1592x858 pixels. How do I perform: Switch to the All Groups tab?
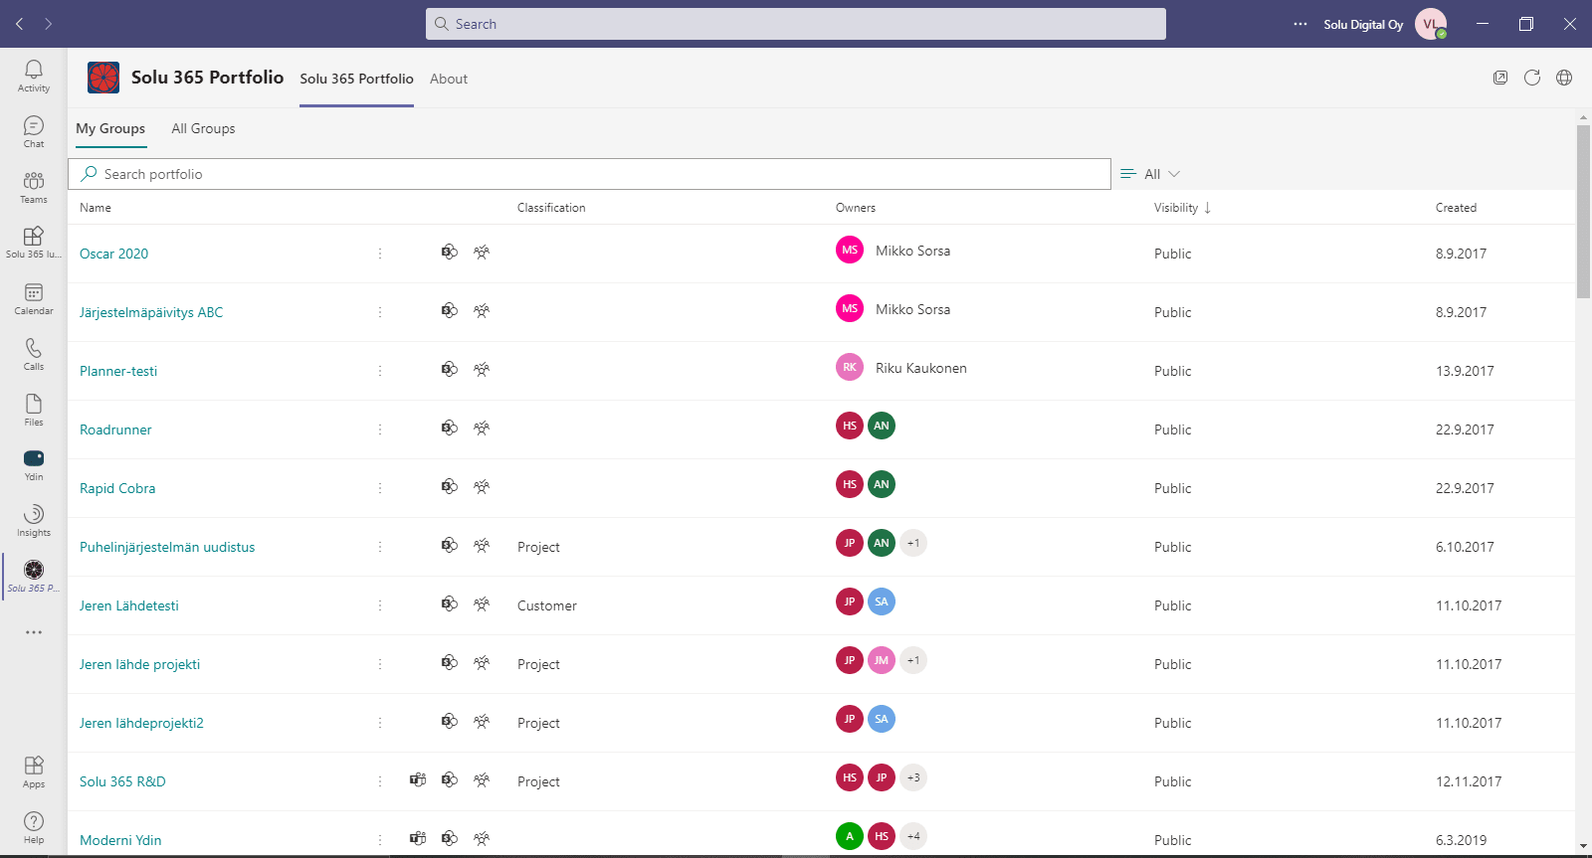[203, 129]
